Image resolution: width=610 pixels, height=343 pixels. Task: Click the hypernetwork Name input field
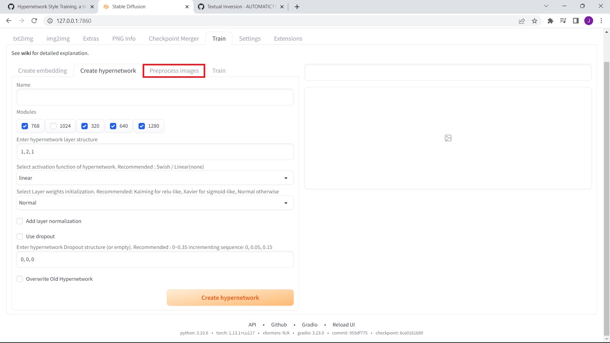pyautogui.click(x=155, y=97)
